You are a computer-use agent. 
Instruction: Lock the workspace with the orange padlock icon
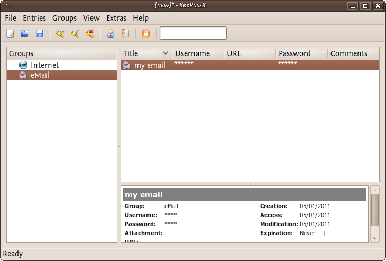click(x=146, y=33)
